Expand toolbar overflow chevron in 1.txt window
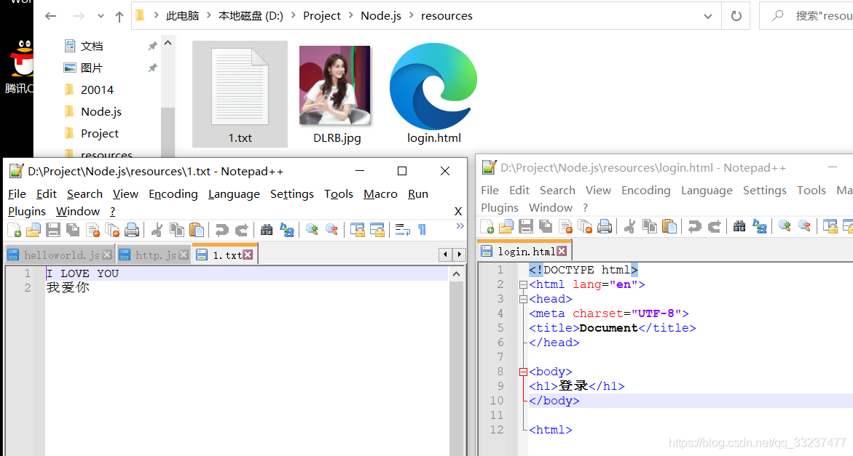This screenshot has height=456, width=853. click(x=460, y=226)
